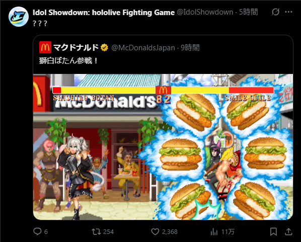301x242 pixels.
Task: Open the 5時間 timestamp of the post
Action: coord(248,12)
